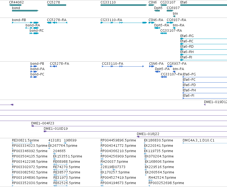Select the CG5278 gene arrow

click(x=57, y=5)
